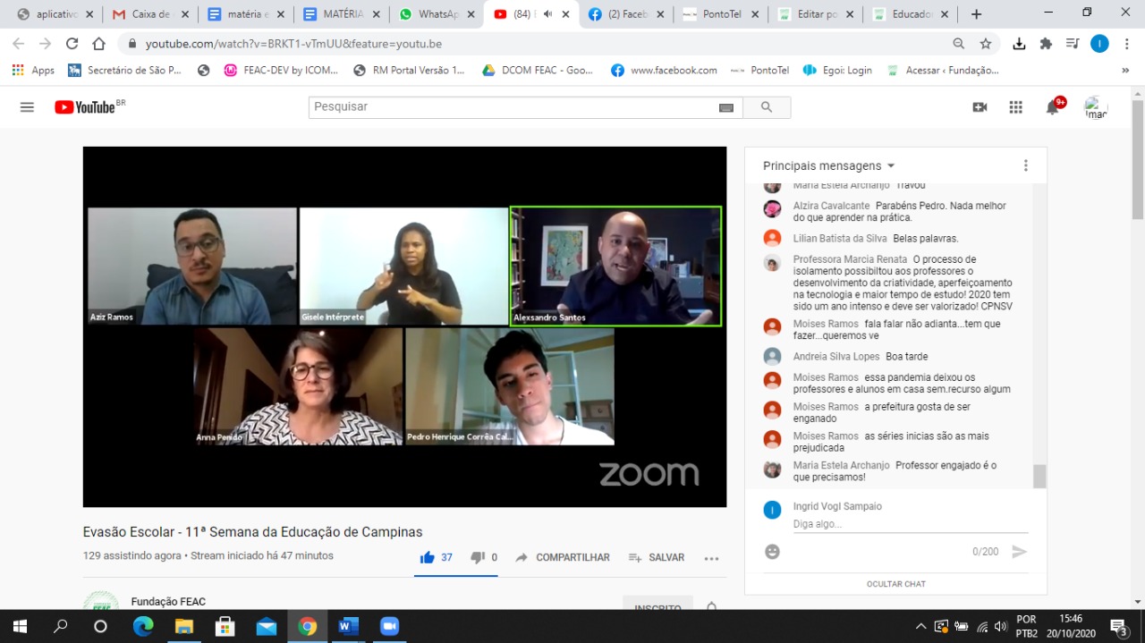Viewport: 1145px width, 643px height.
Task: Expand the Principais mensagens dropdown
Action: point(828,165)
